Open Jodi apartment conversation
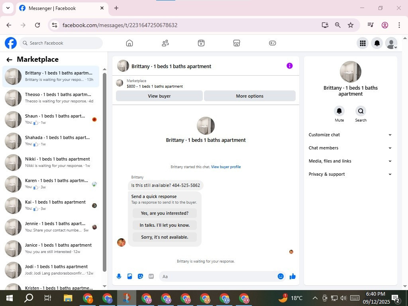408x306 pixels. pos(51,271)
